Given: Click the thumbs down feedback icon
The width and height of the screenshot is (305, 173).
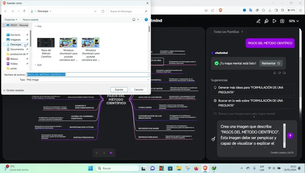Looking at the screenshot, I should [x=280, y=73].
